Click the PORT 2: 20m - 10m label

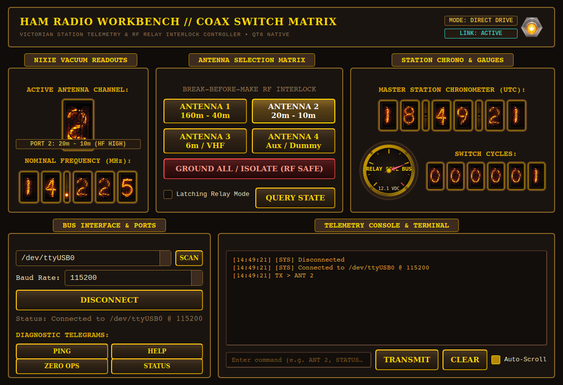pyautogui.click(x=78, y=144)
